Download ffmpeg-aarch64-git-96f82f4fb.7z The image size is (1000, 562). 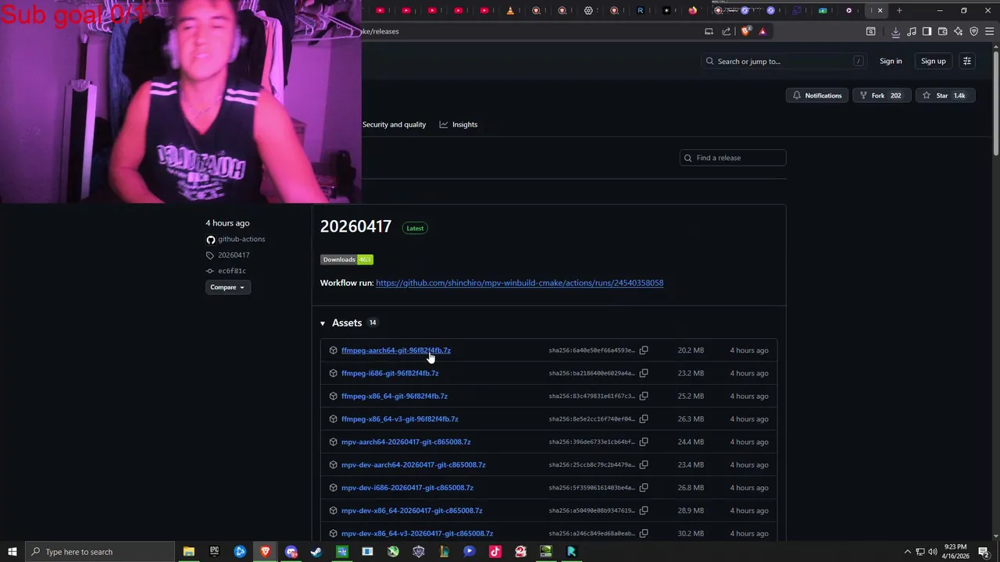[x=396, y=350]
